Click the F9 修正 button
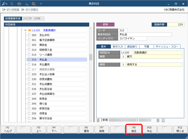 point(134,130)
